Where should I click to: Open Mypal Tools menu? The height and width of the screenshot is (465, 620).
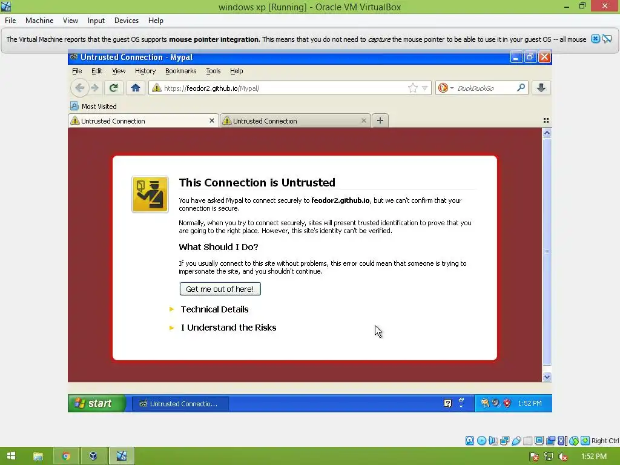click(x=213, y=71)
